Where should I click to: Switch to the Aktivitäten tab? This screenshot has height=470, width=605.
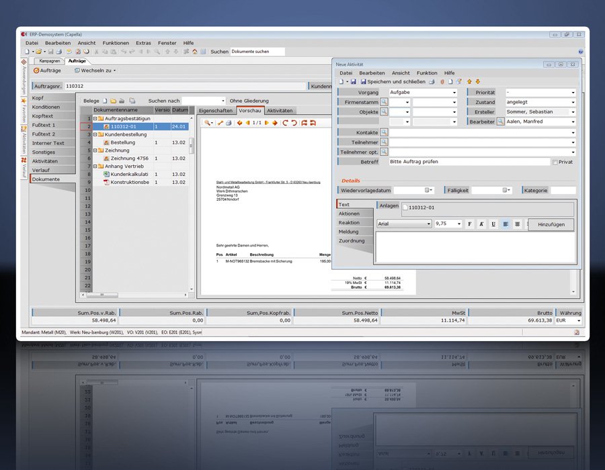280,111
